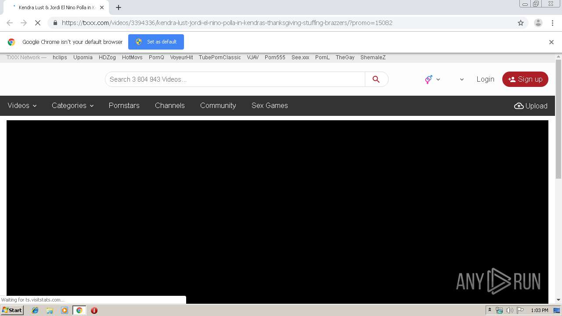Click the black video player area
The width and height of the screenshot is (562, 316).
coord(277,212)
